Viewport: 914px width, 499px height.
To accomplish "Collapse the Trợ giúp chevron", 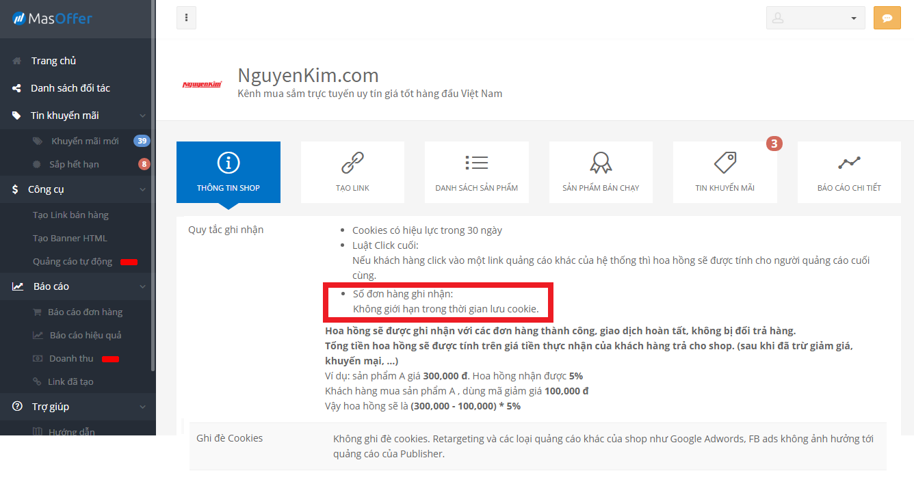I will coord(142,407).
